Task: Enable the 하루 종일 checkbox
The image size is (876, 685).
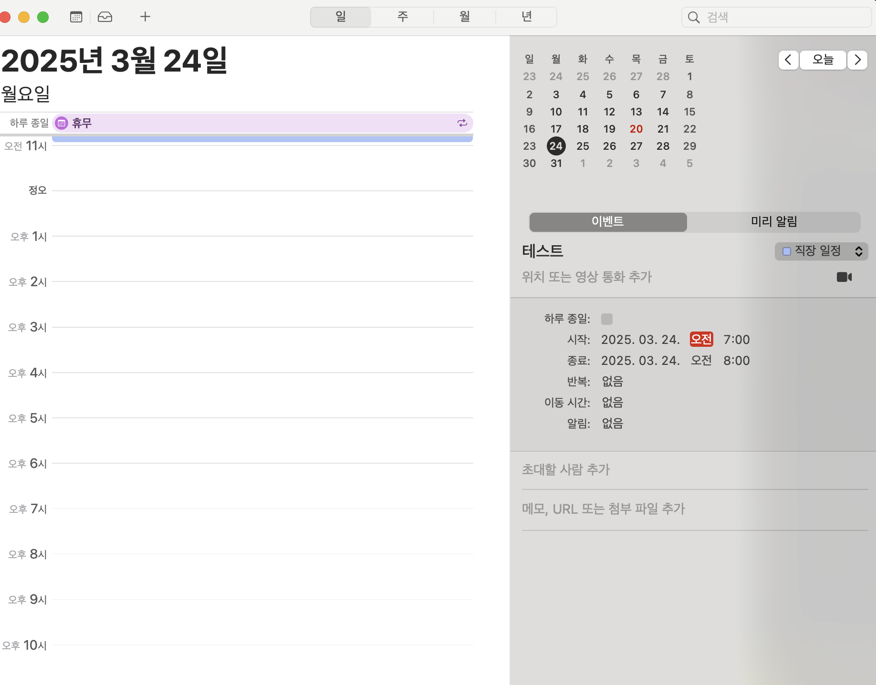Action: coord(606,319)
